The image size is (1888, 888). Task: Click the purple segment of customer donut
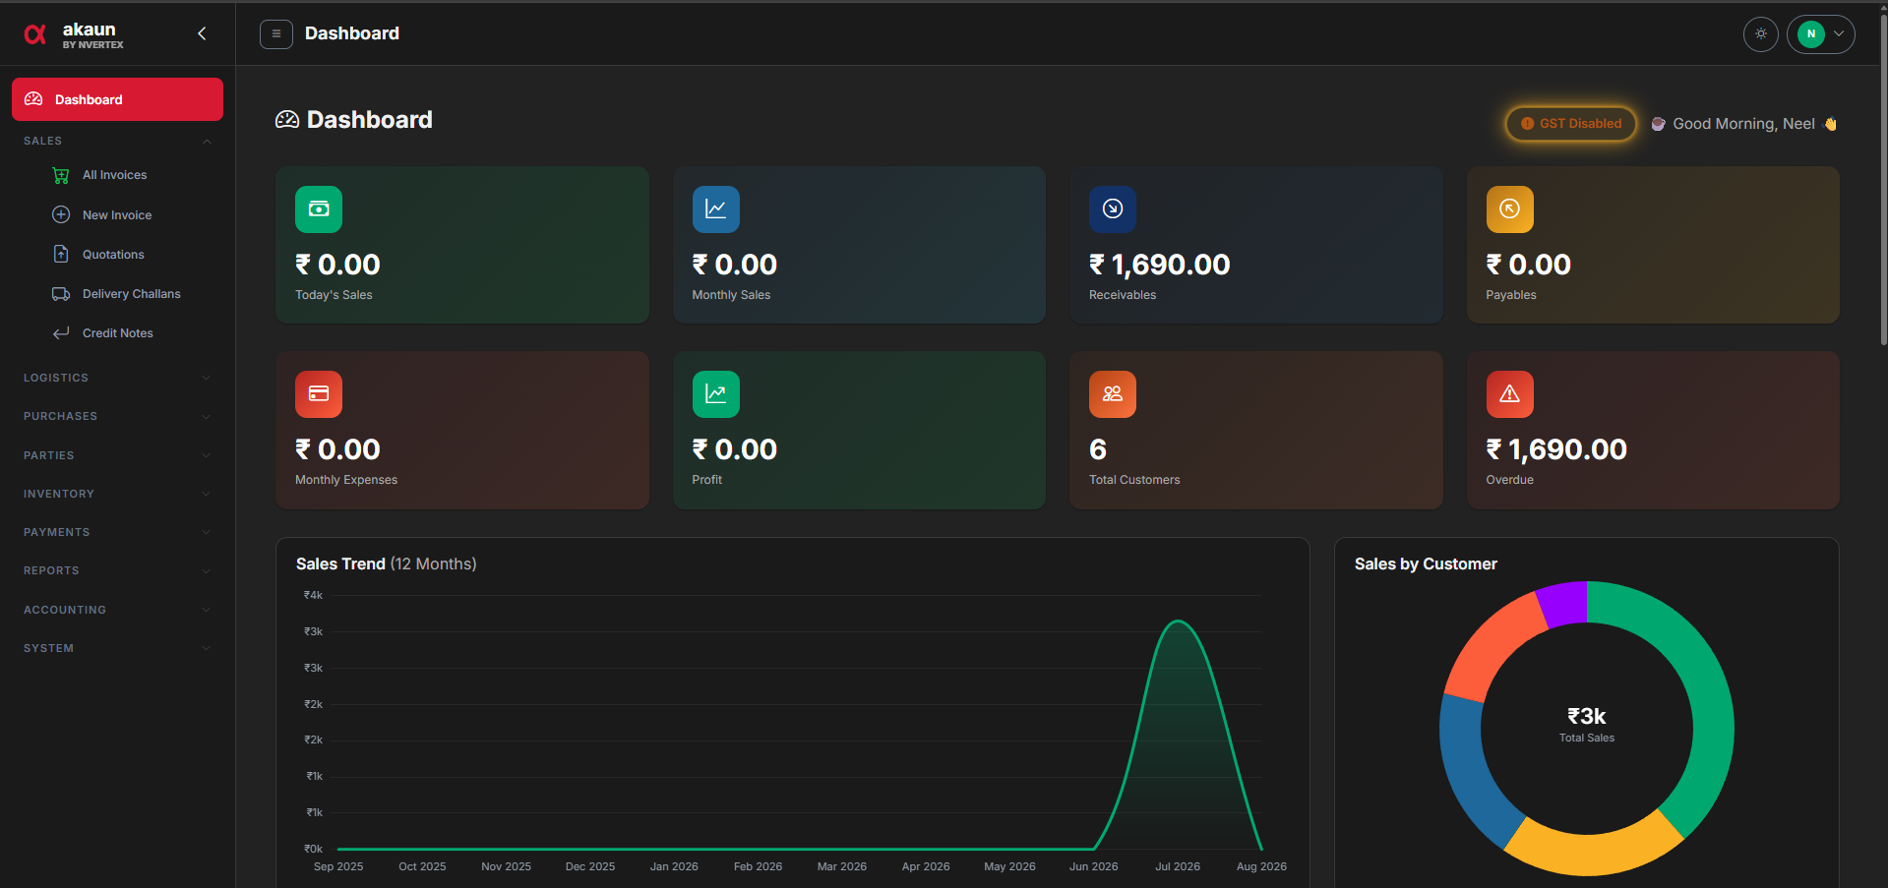point(1563,604)
